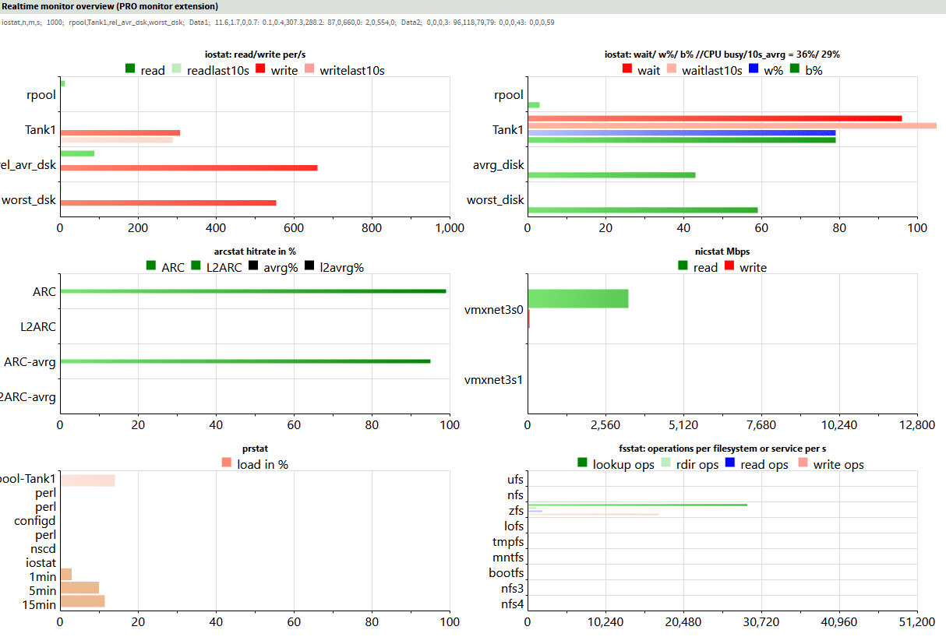Click the light green 'readlast10s' legend swatch

tap(176, 69)
